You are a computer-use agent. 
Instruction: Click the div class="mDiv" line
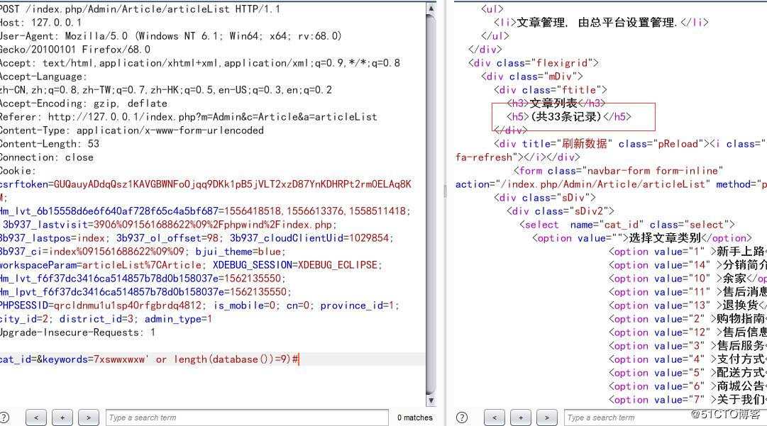pyautogui.click(x=531, y=77)
